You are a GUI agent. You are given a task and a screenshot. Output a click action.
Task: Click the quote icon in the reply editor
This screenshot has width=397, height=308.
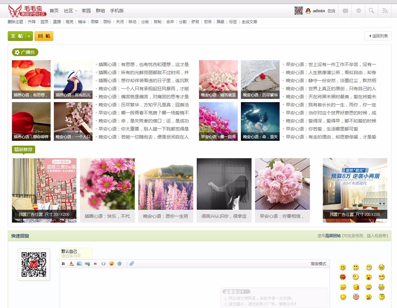(95, 264)
